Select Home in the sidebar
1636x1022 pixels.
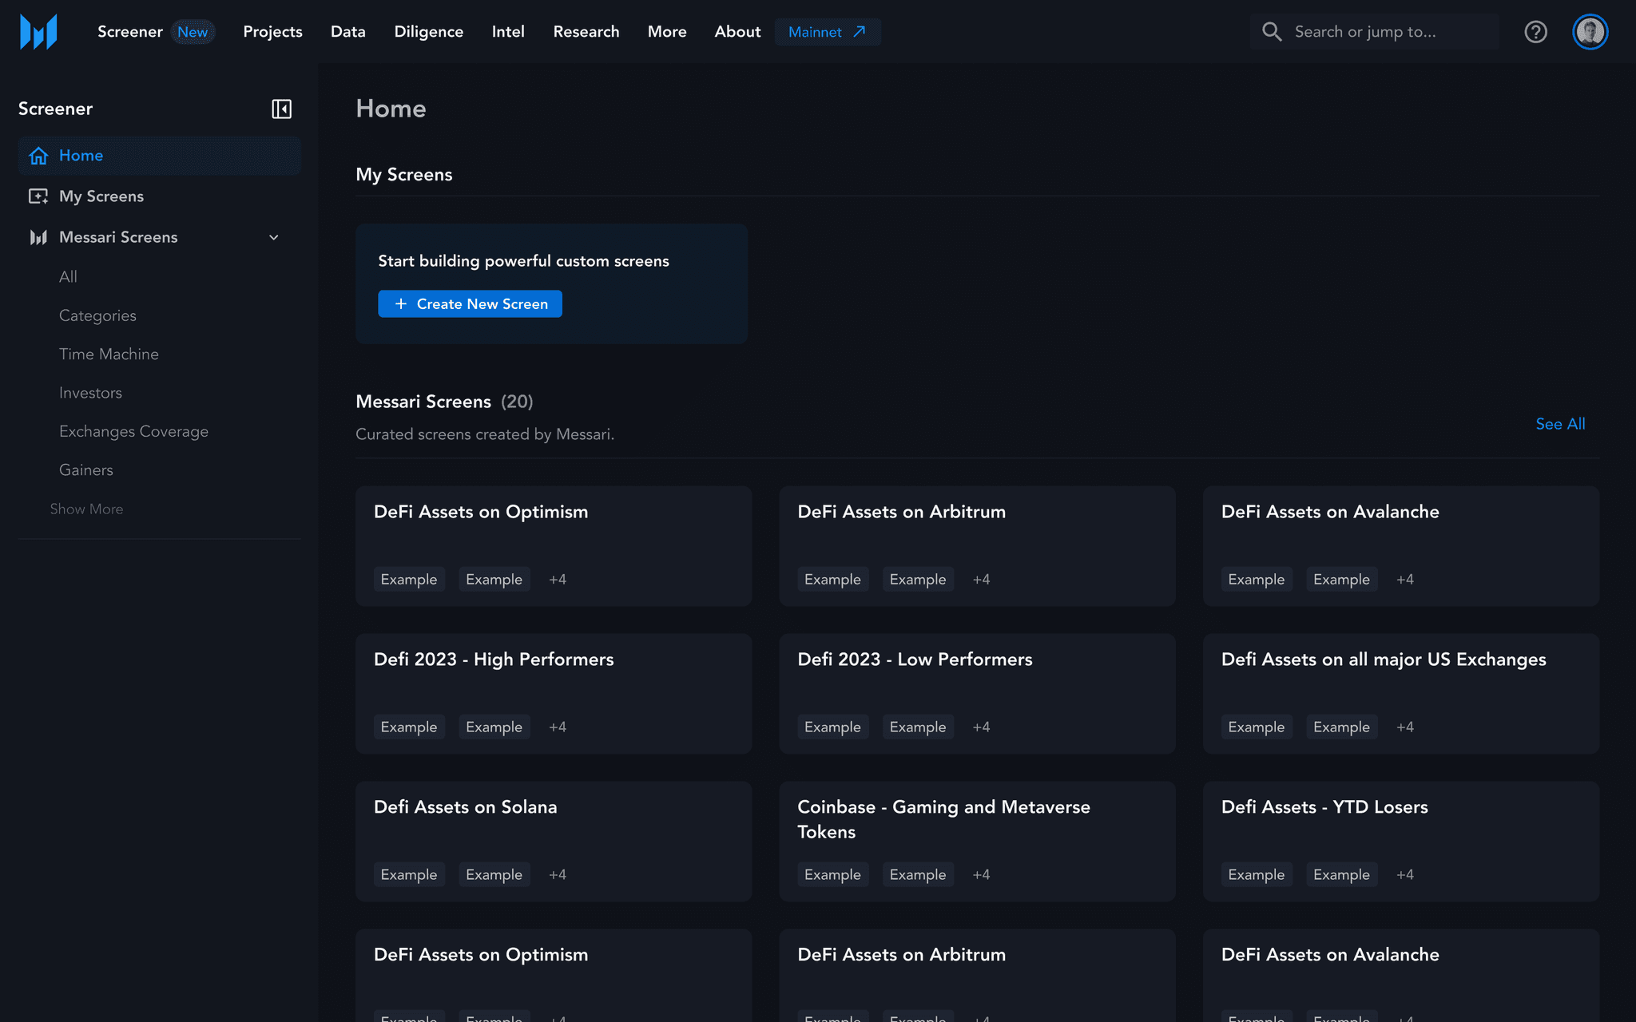[160, 156]
